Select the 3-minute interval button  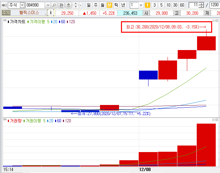154,5
